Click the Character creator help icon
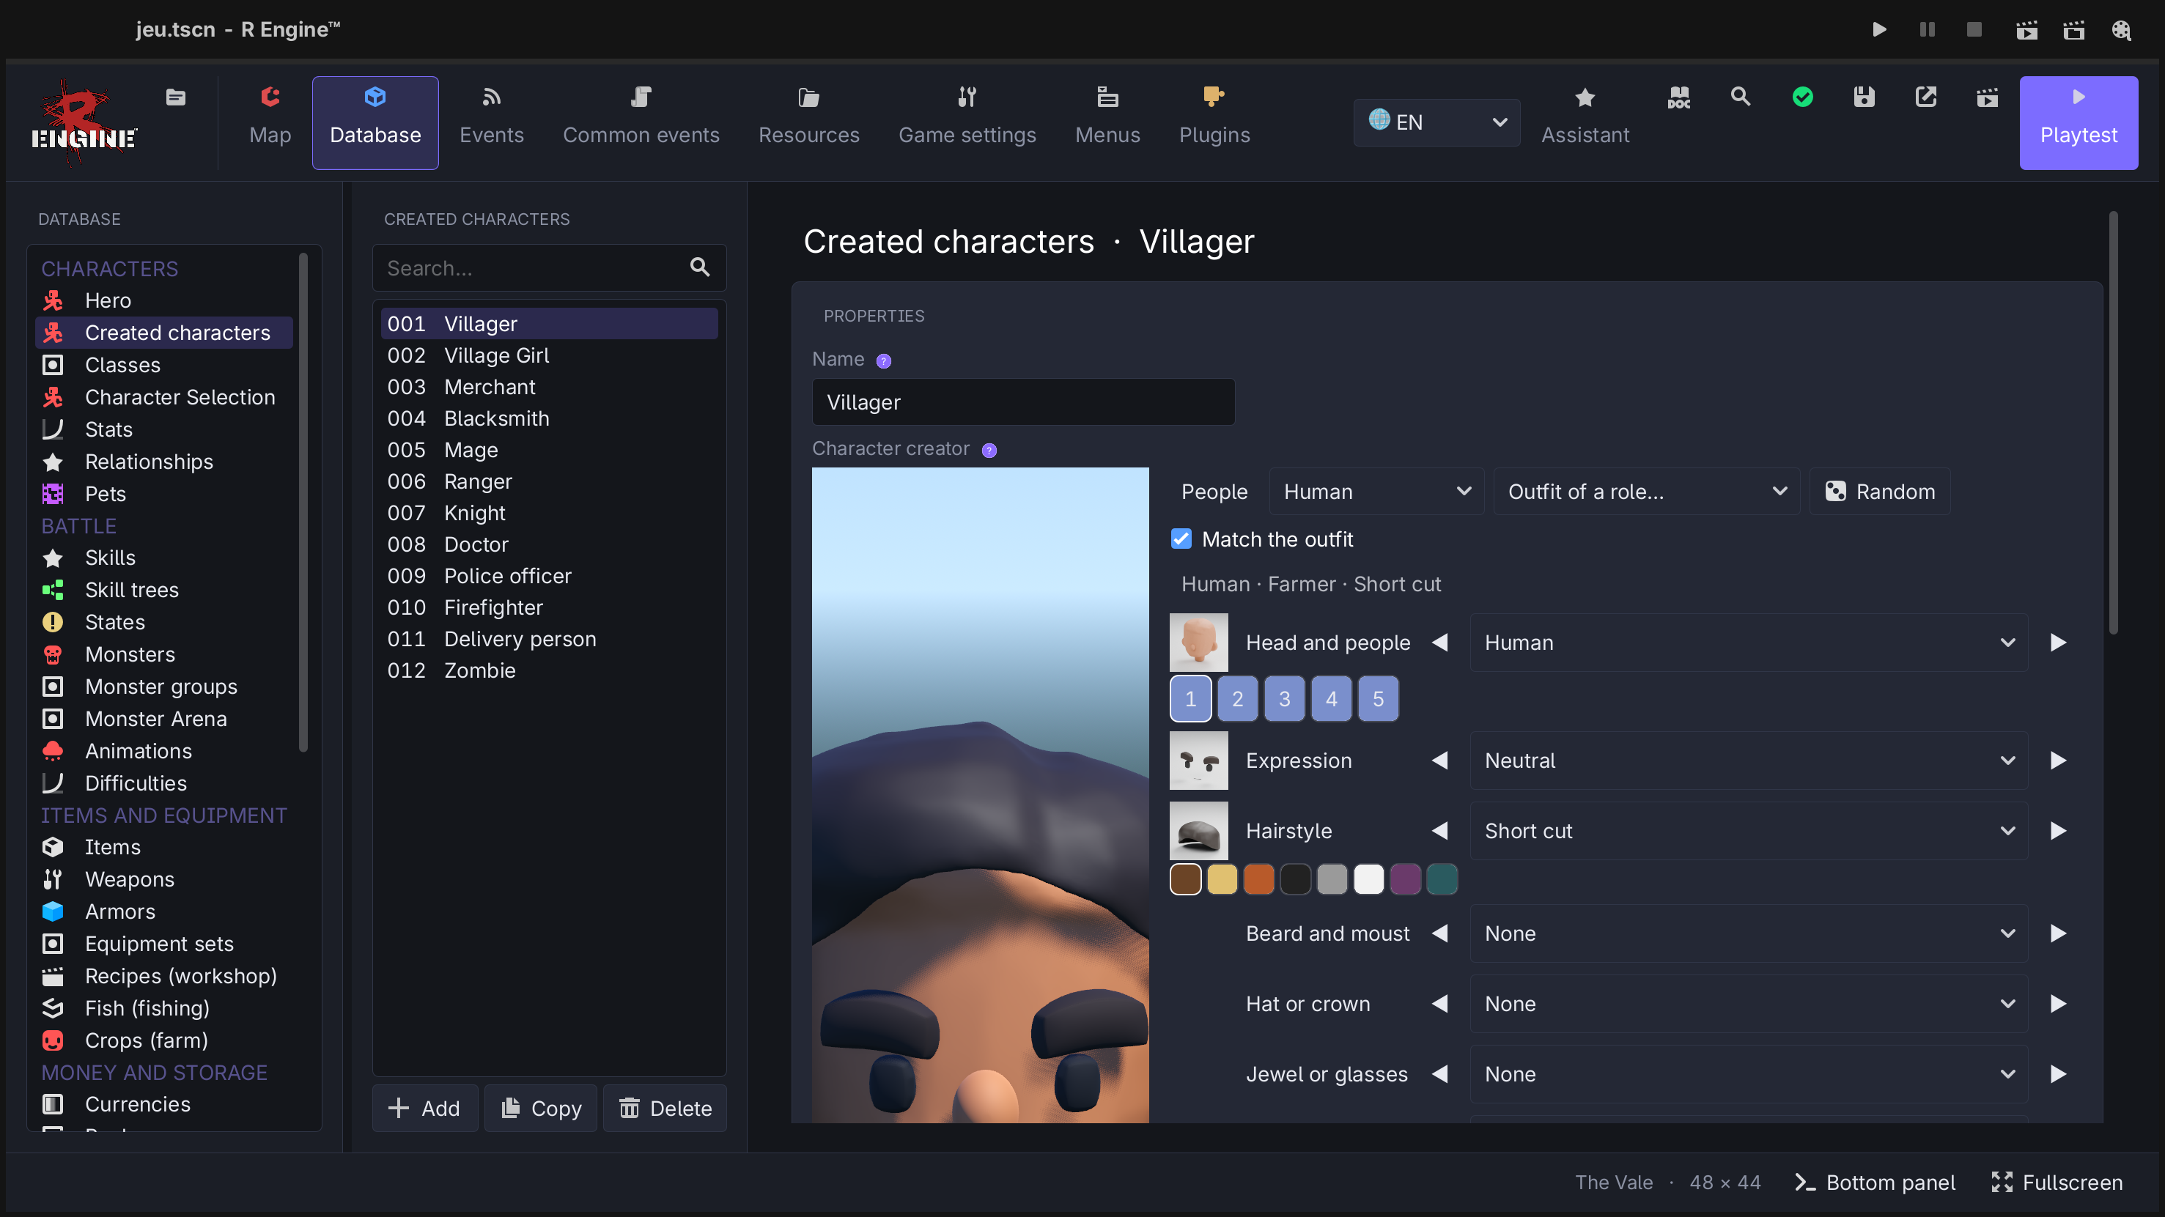 989,451
